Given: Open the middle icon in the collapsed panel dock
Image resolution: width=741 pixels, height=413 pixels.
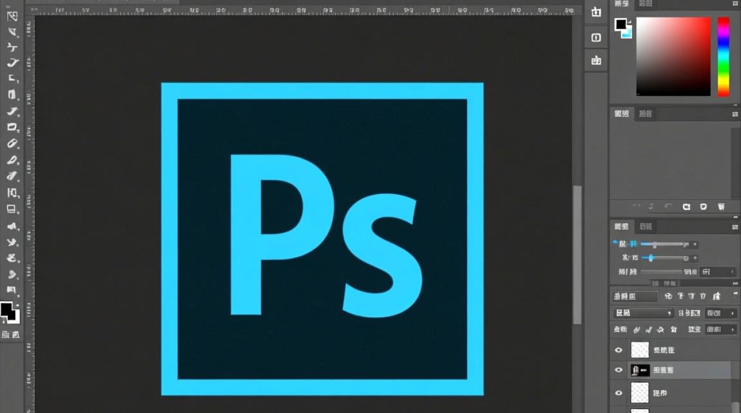Looking at the screenshot, I should (x=596, y=37).
